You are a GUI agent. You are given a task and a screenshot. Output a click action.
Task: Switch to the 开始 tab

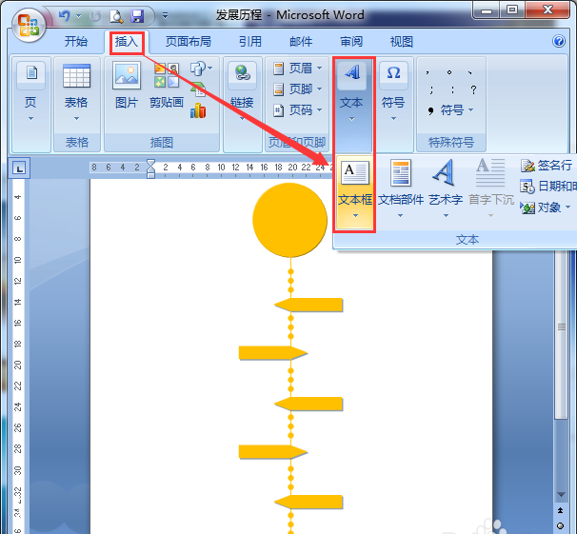[76, 42]
